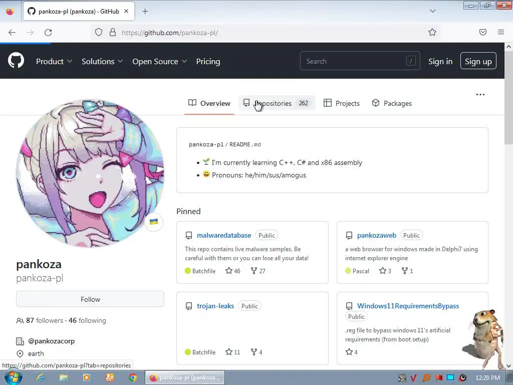Go back with the browser back arrow
Viewport: 513px width, 385px height.
point(12,33)
